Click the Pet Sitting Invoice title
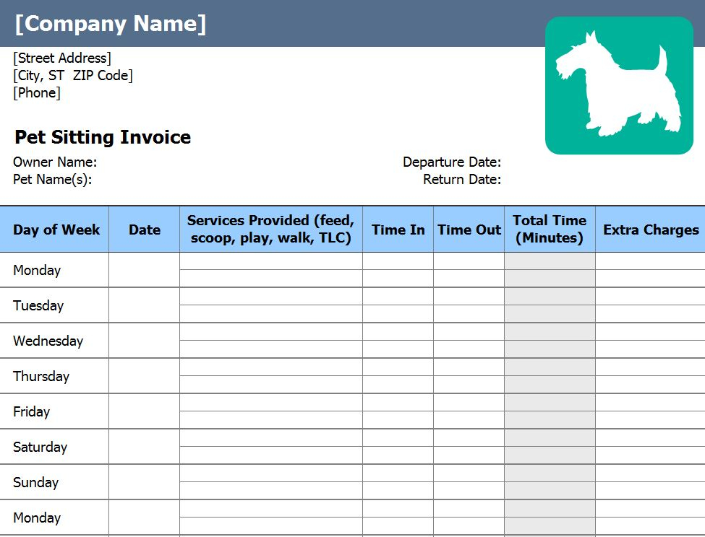The height and width of the screenshot is (537, 705). pyautogui.click(x=103, y=137)
